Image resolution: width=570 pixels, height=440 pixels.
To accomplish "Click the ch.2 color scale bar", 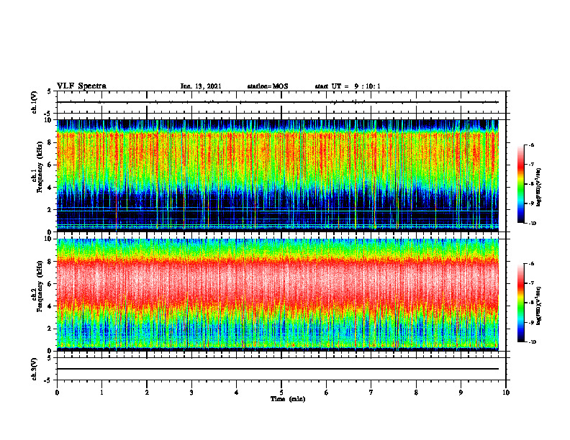I will pos(521,303).
